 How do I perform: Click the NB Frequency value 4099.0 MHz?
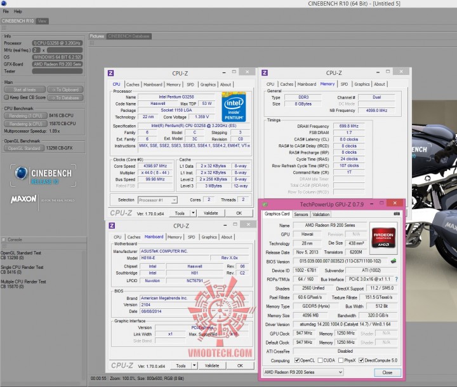pos(376,111)
